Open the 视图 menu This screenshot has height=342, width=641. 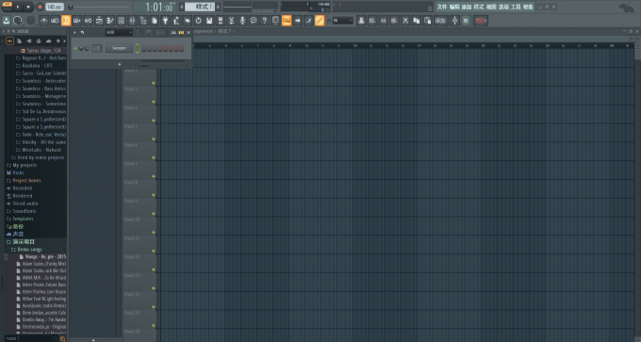(x=491, y=7)
